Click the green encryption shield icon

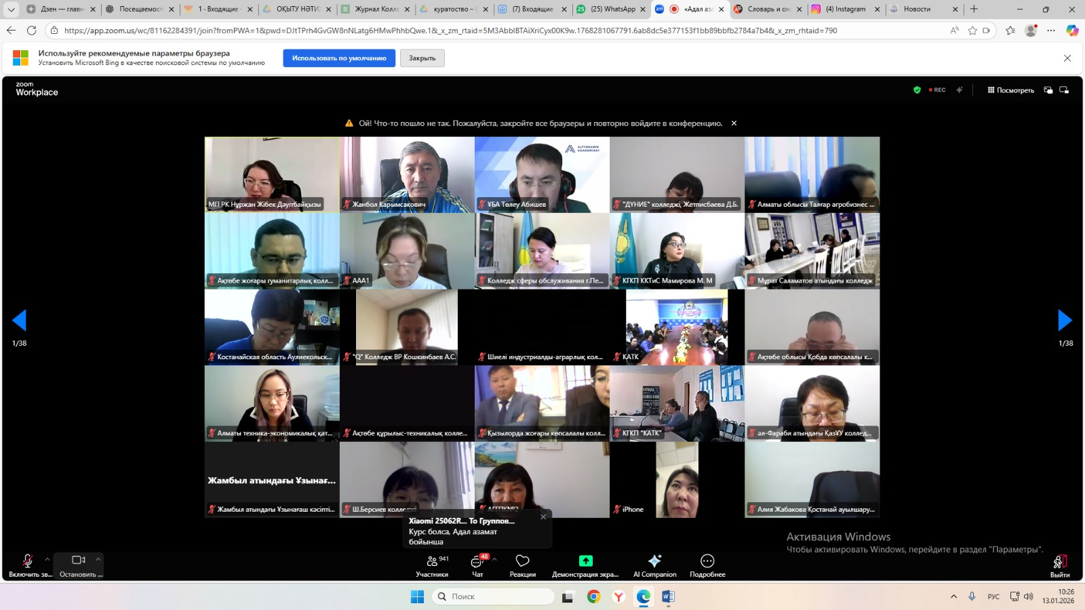click(x=917, y=89)
